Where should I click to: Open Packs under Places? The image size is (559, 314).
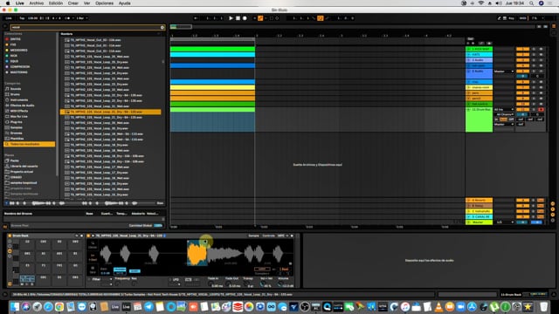(x=14, y=160)
